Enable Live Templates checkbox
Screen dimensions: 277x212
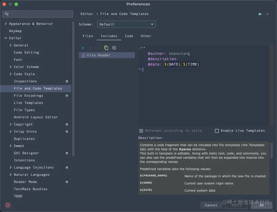(x=217, y=131)
